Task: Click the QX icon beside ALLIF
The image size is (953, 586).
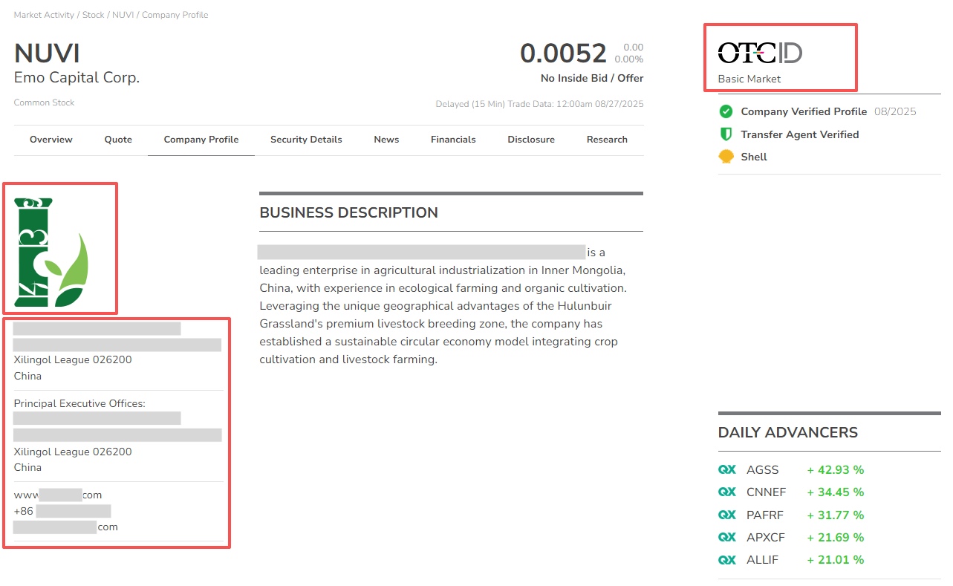Action: [726, 560]
